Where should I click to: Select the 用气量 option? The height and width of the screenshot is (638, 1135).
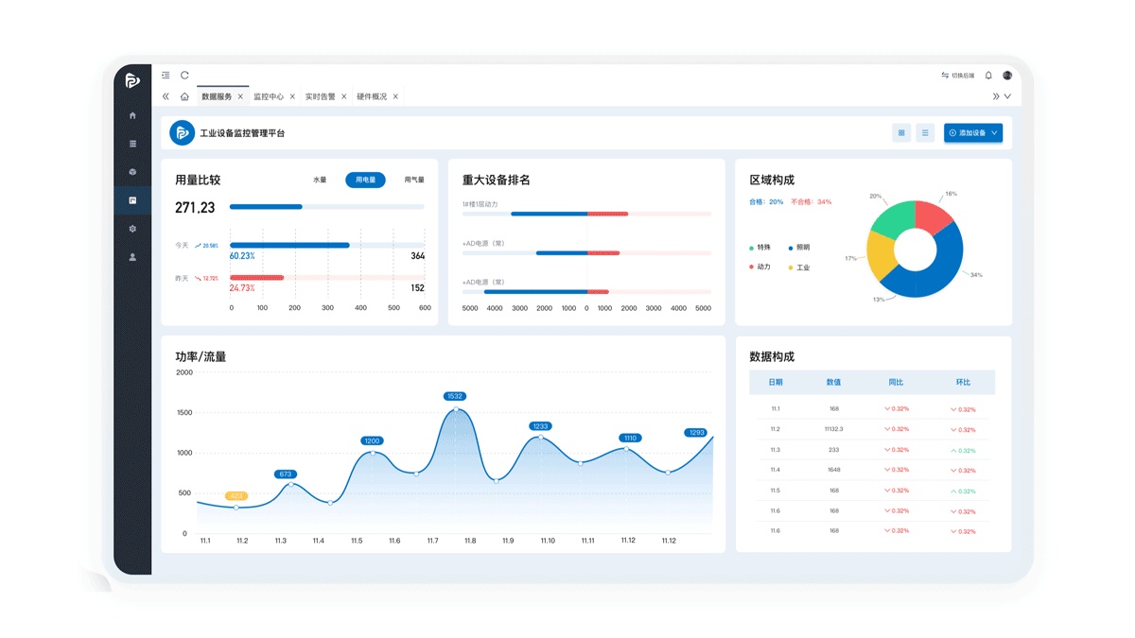pos(414,180)
